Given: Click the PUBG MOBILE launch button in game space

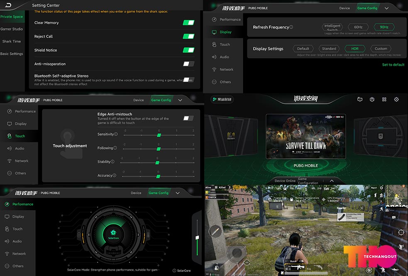Looking at the screenshot, I should 306,165.
